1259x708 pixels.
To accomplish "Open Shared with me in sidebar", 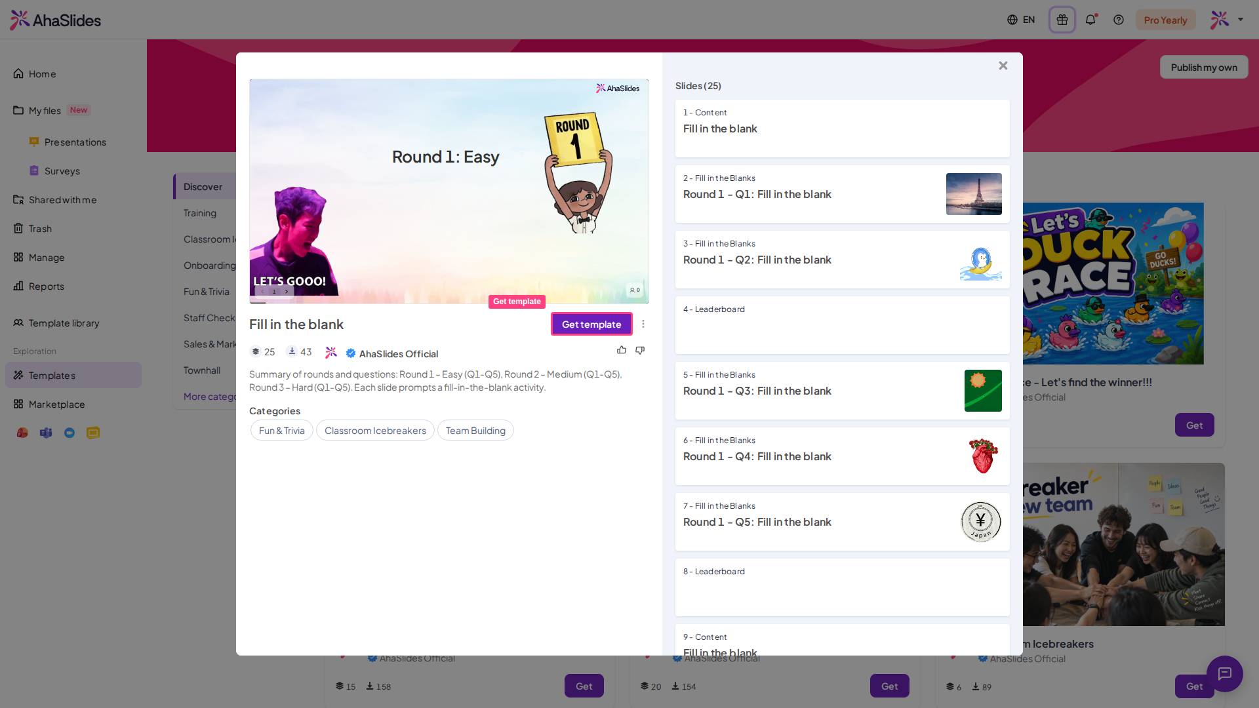I will [73, 199].
